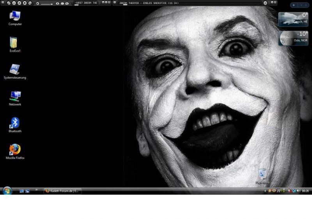The image size is (312, 219).
Task: Pause playback in the media player
Action: click(19, 3)
